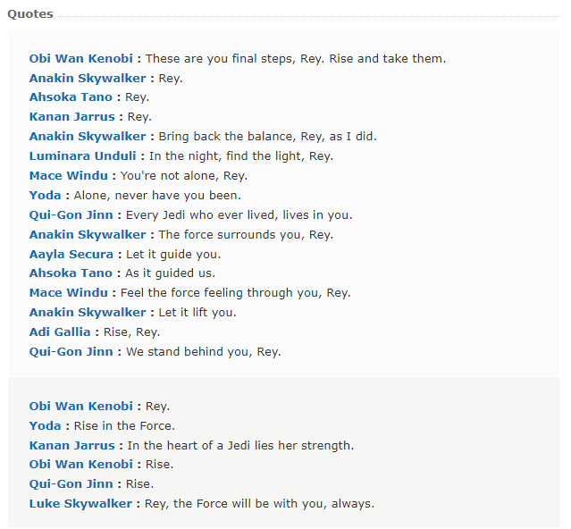Open Qui-Gon Jinn link beside 'Every Jedi who ever lived'

click(71, 214)
